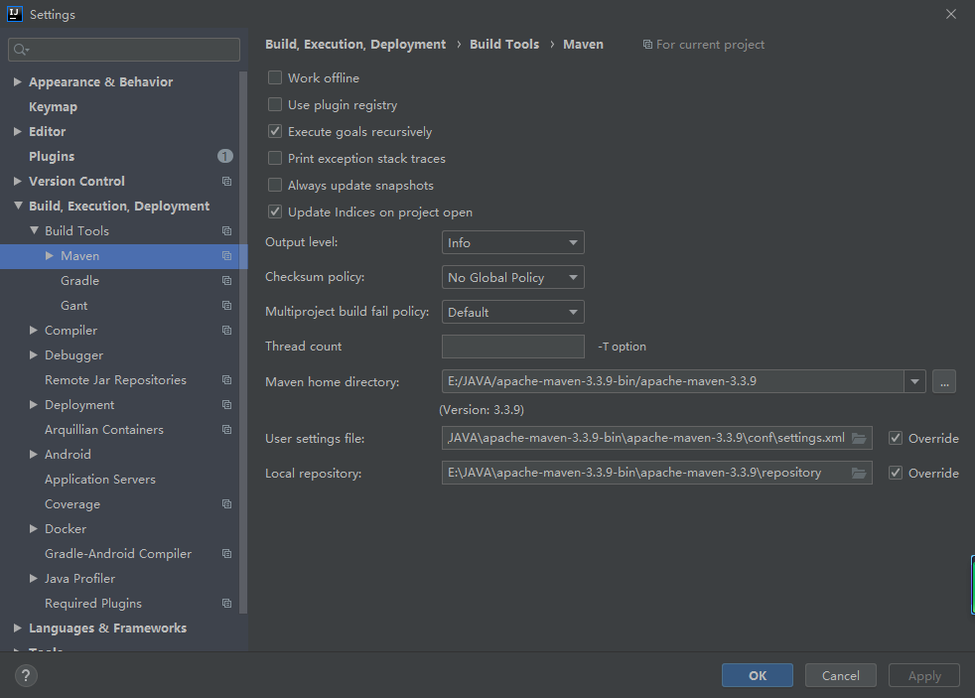This screenshot has width=975, height=698.
Task: Click the ellipsis browse button for Maven home
Action: [x=944, y=381]
